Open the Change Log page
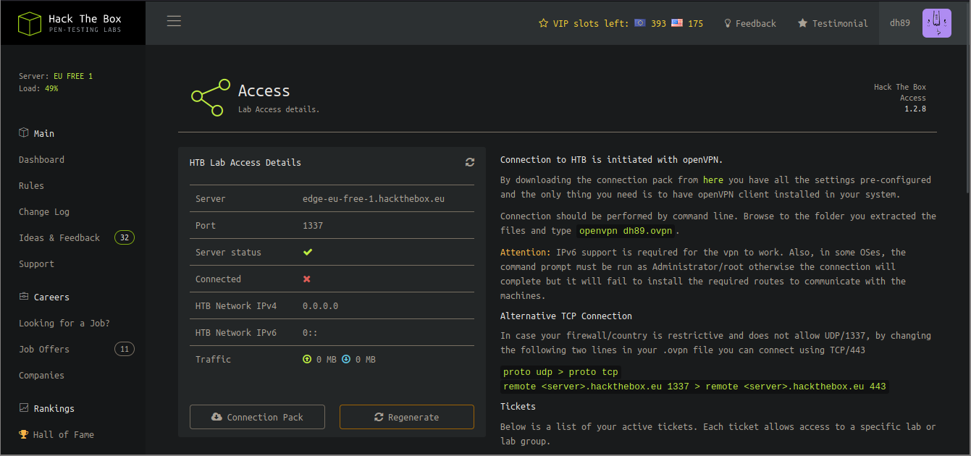The image size is (971, 456). point(44,212)
